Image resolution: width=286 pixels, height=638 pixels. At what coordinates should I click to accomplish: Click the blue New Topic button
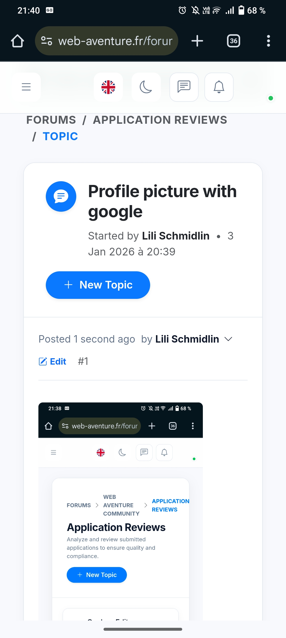[x=98, y=285]
